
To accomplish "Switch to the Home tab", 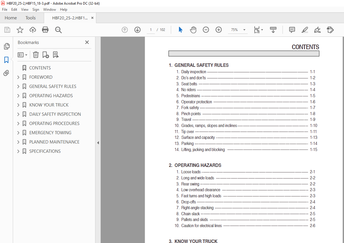I will [11, 18].
